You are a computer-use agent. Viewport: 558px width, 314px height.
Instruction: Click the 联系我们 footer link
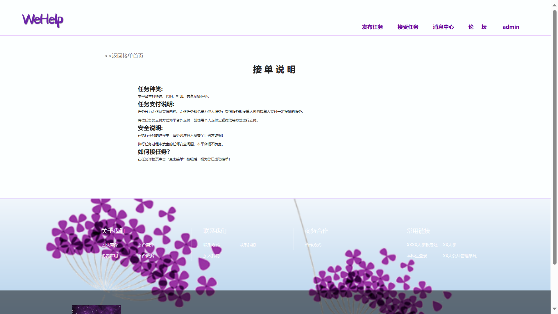click(x=247, y=245)
